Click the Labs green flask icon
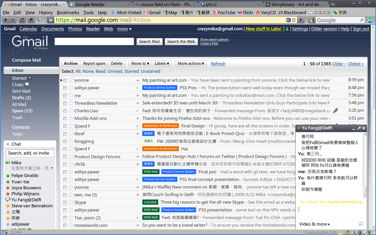The height and width of the screenshot is (235, 376). click(x=287, y=29)
